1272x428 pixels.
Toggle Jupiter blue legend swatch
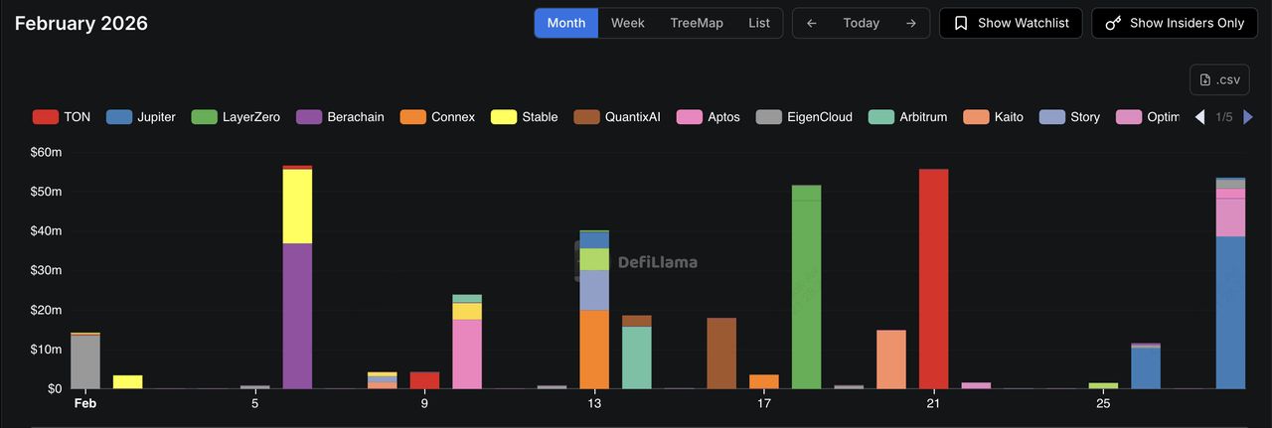tap(119, 117)
